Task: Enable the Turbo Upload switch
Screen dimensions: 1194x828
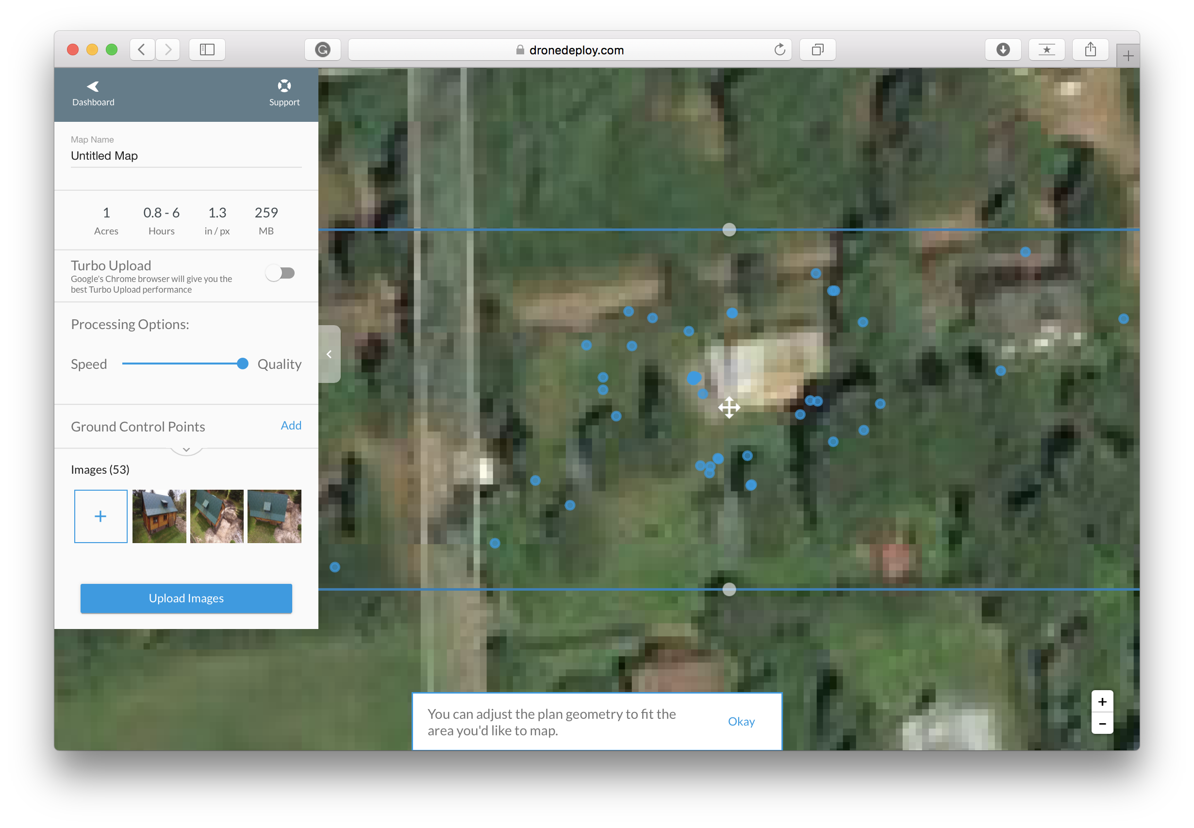Action: click(280, 273)
